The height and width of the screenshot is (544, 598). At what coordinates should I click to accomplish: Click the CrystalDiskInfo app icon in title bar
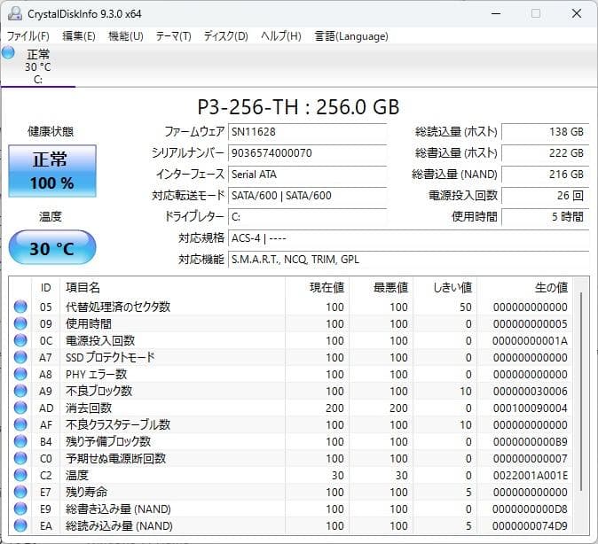point(15,13)
